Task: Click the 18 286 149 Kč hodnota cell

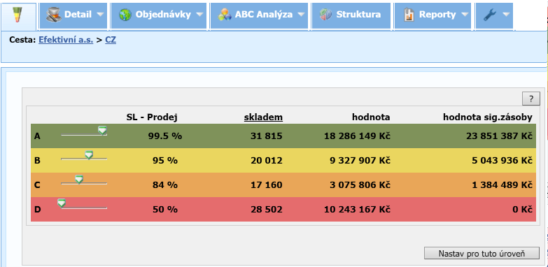Action: 357,136
